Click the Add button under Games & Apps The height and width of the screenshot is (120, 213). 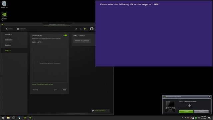point(64,90)
